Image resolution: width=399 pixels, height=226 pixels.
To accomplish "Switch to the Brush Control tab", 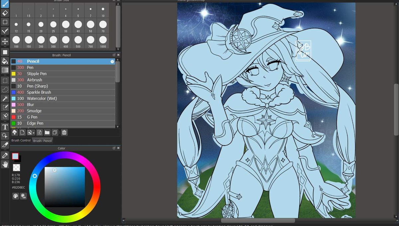I will coord(21,140).
